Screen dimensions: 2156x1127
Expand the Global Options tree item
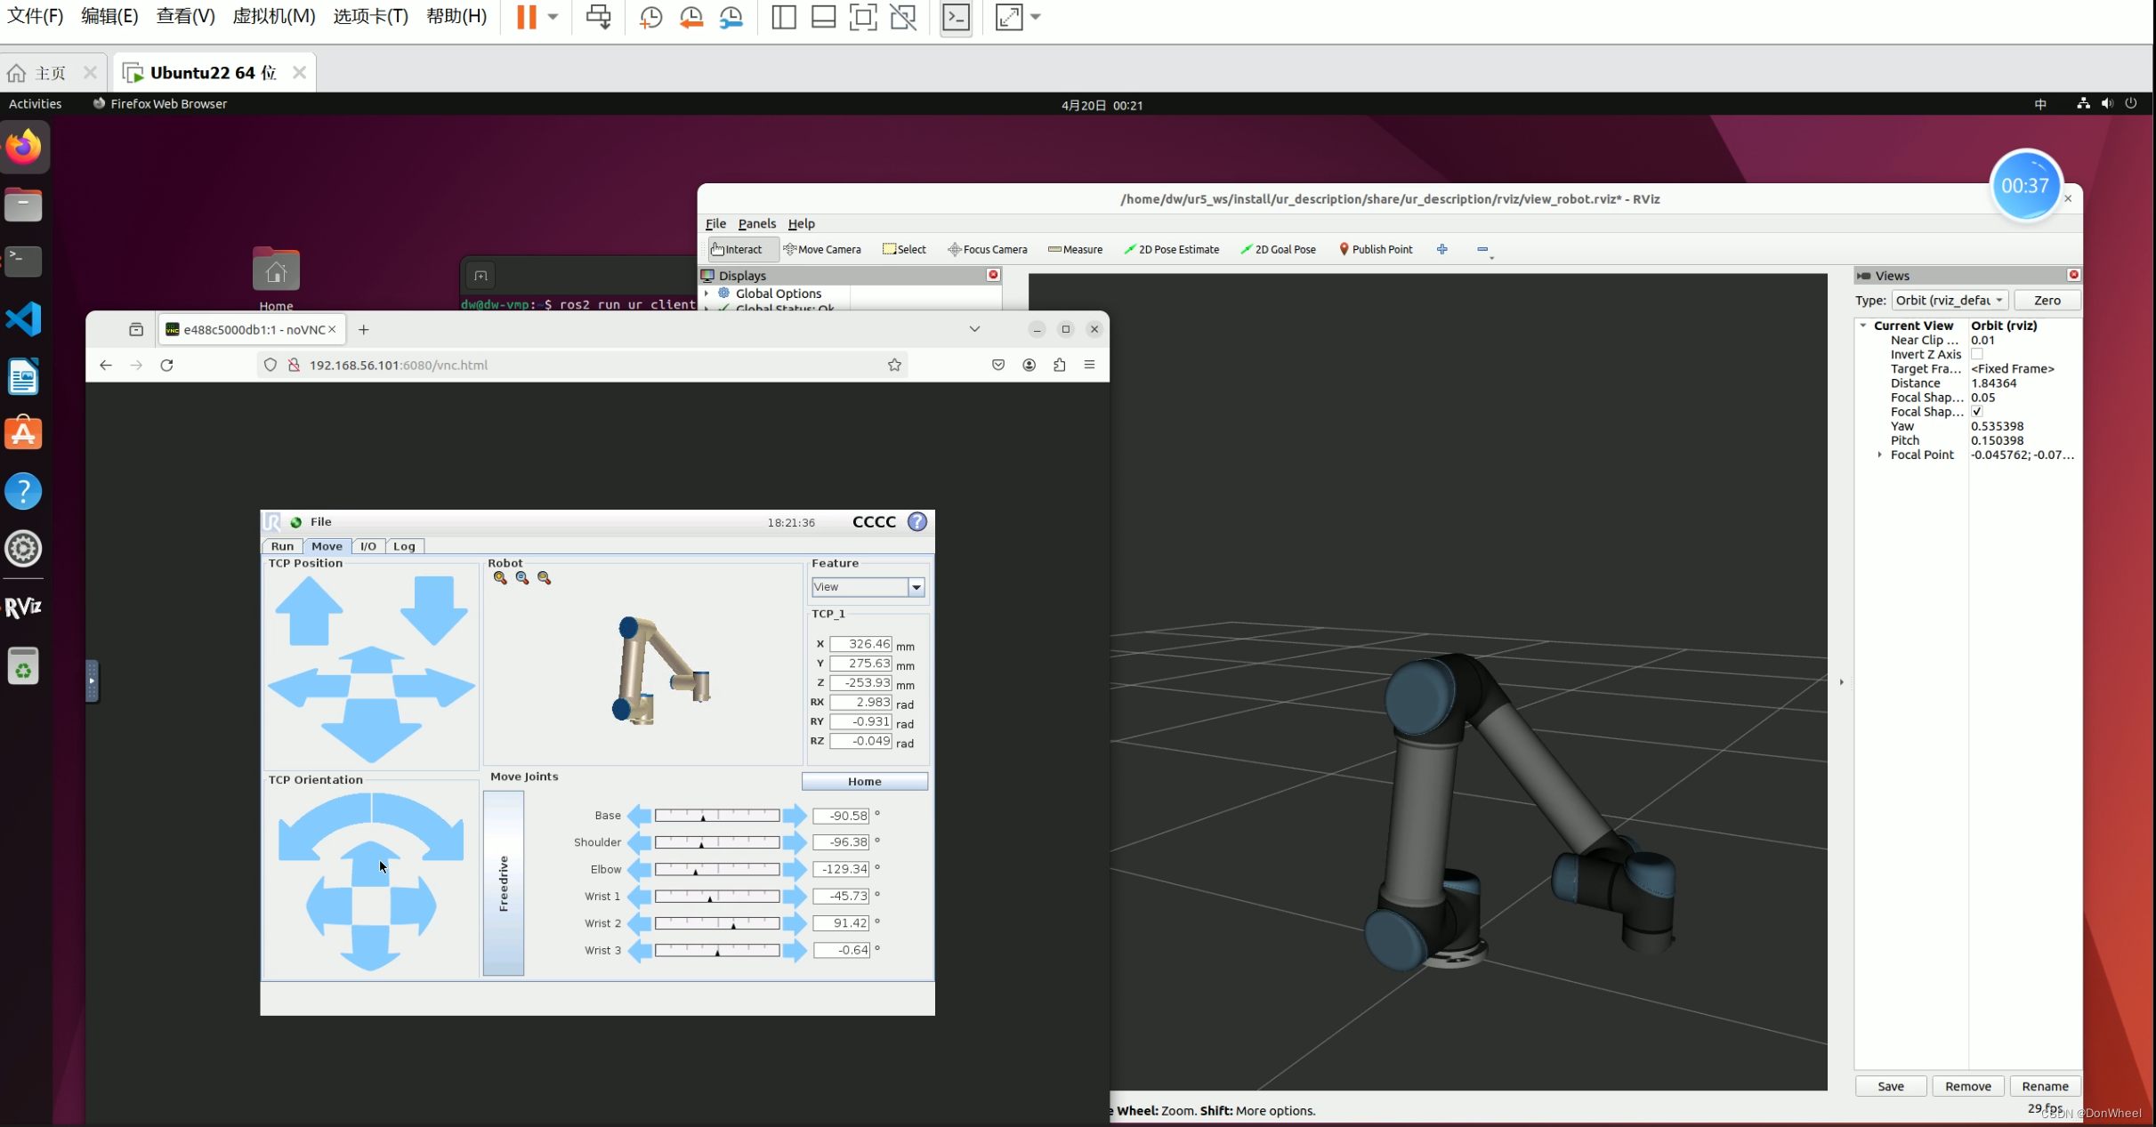(x=707, y=294)
